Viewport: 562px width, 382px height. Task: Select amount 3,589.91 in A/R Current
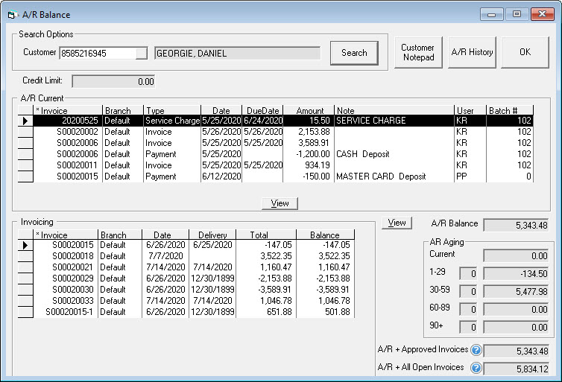309,143
